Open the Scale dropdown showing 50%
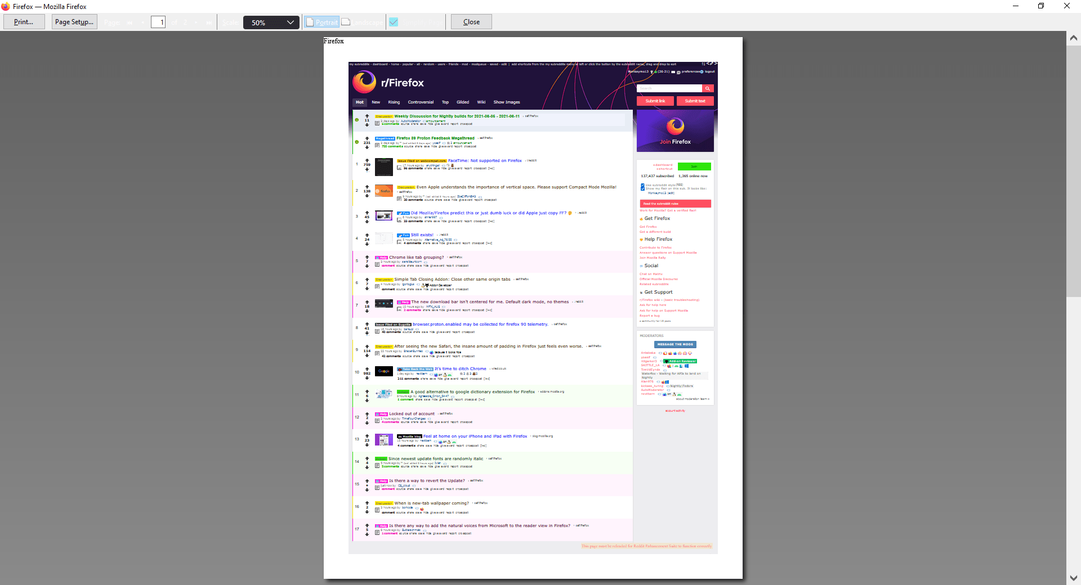The height and width of the screenshot is (585, 1081). click(271, 22)
